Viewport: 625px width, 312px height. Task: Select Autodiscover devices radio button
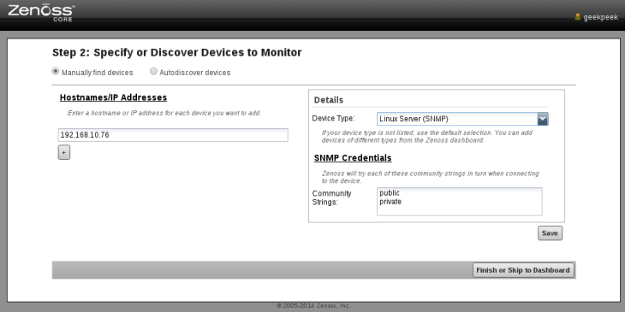pyautogui.click(x=153, y=72)
